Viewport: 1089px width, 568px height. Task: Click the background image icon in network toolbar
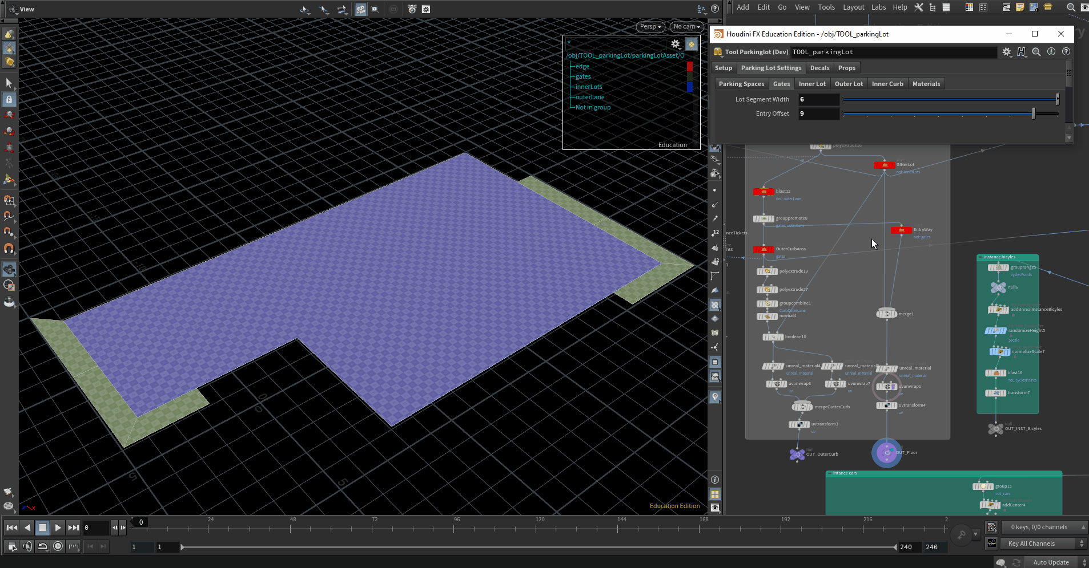[x=1034, y=7]
